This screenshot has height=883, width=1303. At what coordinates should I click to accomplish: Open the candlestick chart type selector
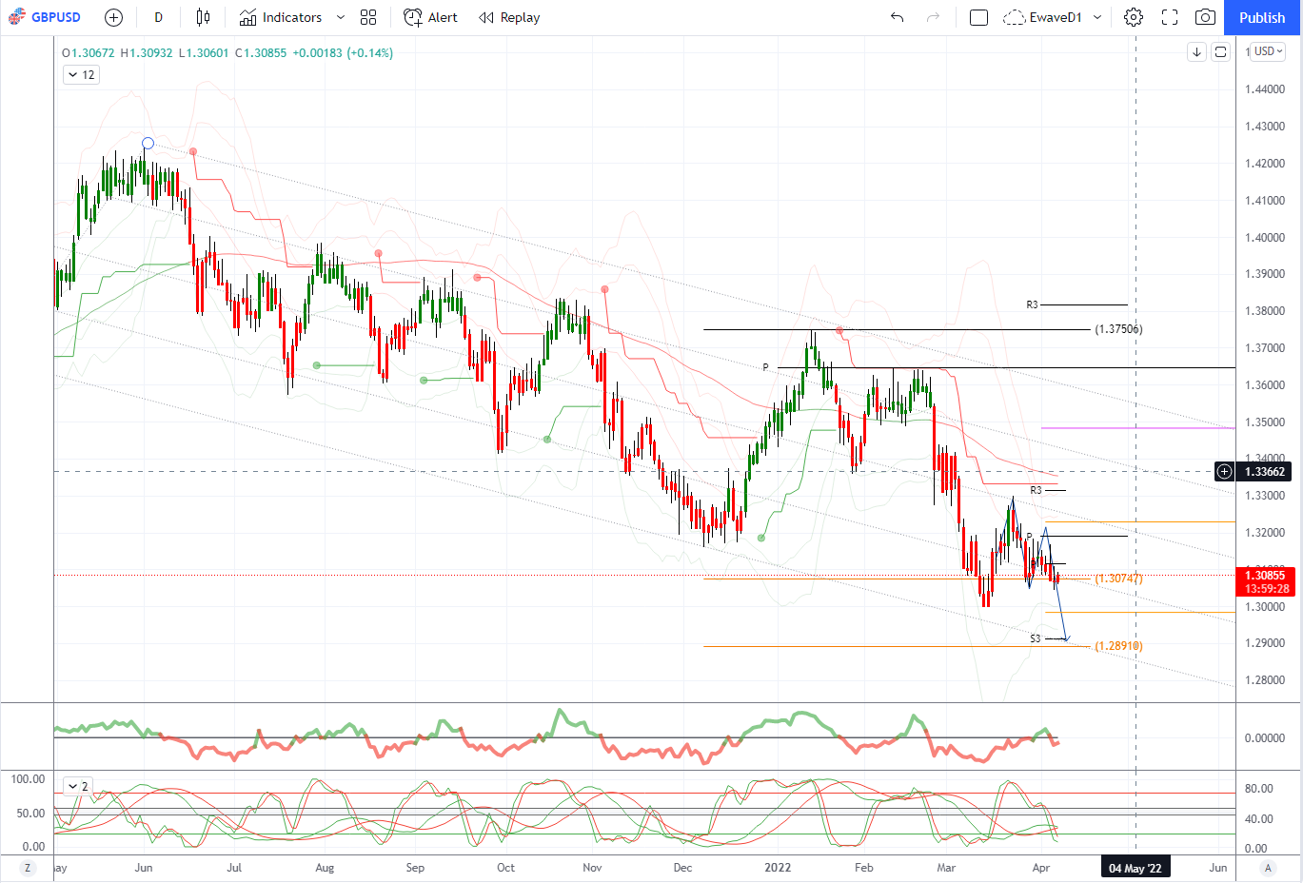203,17
